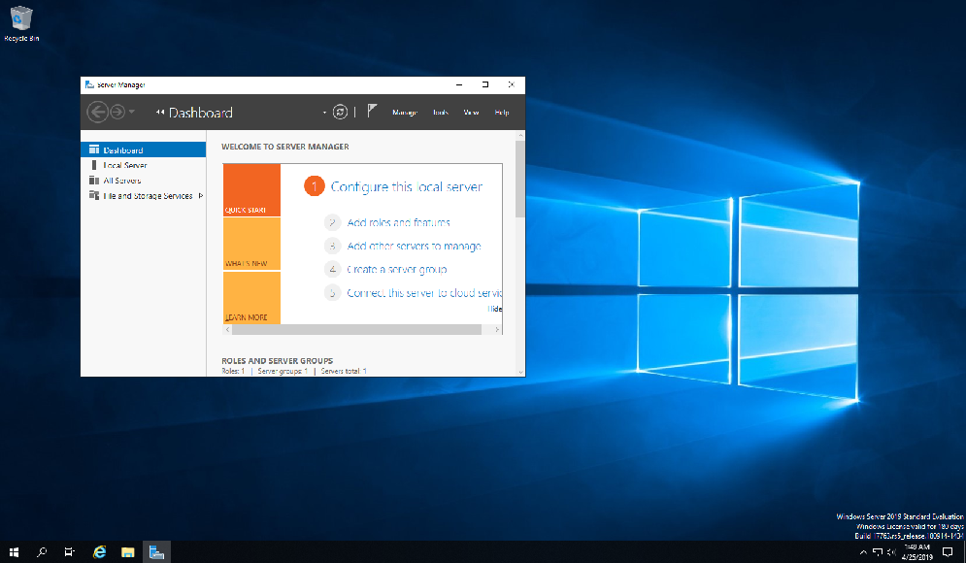The image size is (966, 563).
Task: Open File Explorer from the taskbar
Action: click(x=127, y=552)
